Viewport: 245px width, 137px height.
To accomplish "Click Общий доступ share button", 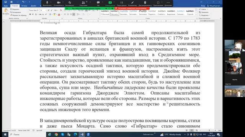I will 214,6.
